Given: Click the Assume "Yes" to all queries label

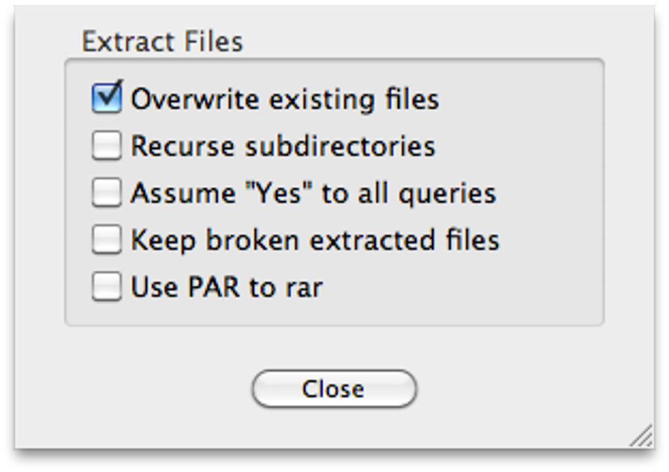Looking at the screenshot, I should (313, 193).
